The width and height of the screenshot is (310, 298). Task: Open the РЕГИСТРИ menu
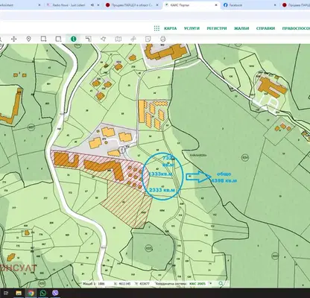pyautogui.click(x=217, y=28)
